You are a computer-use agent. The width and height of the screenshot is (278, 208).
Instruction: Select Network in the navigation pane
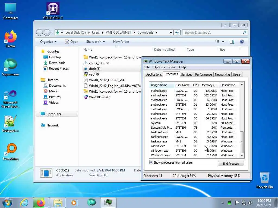50,125
